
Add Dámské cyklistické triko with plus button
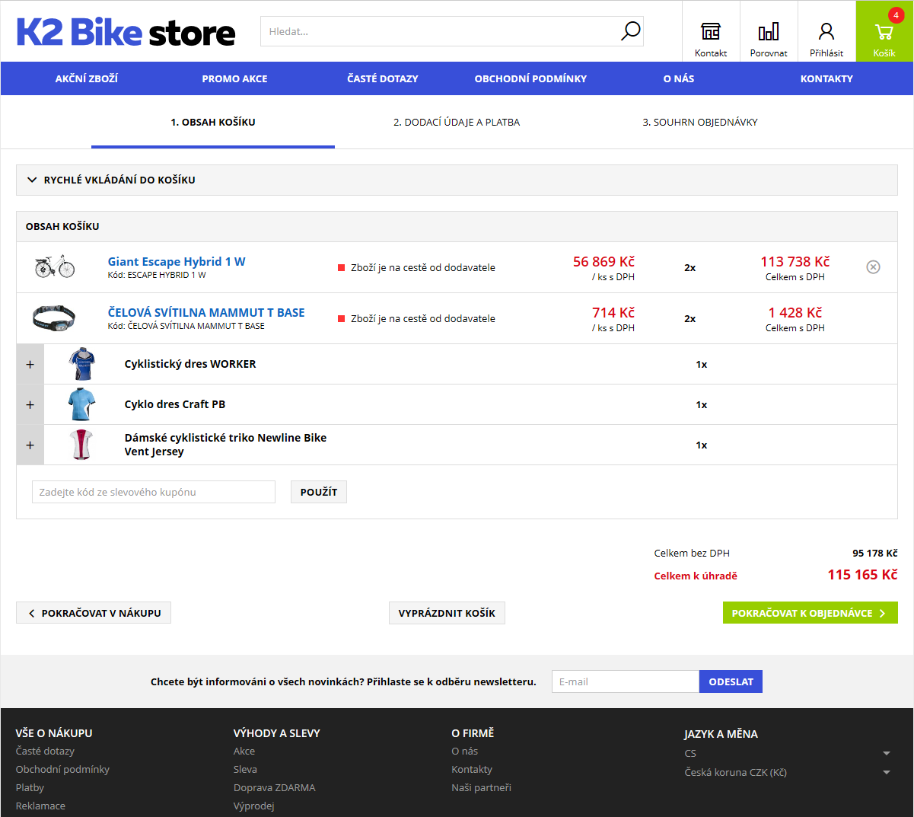(30, 445)
